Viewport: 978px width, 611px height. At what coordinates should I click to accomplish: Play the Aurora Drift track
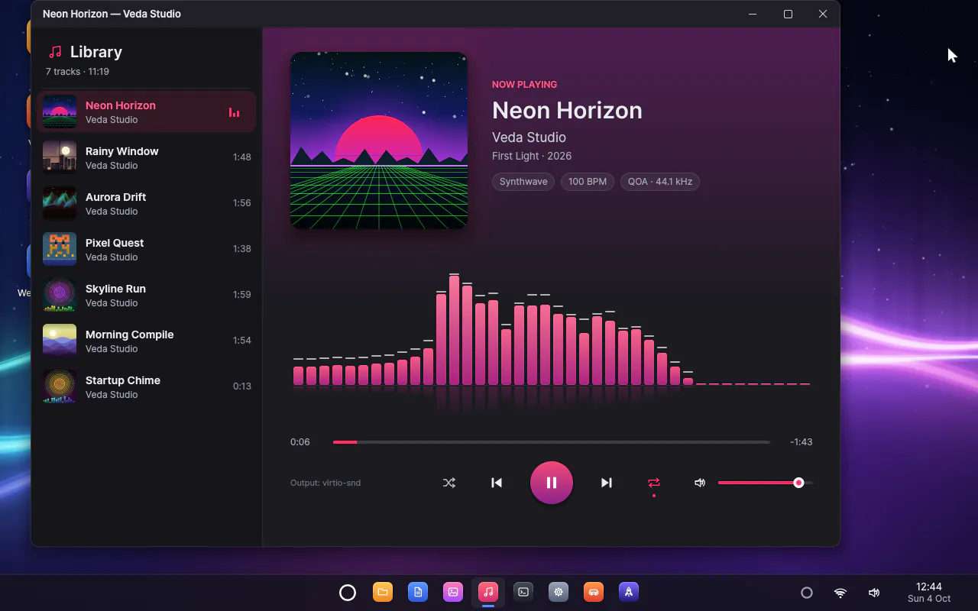(x=146, y=203)
